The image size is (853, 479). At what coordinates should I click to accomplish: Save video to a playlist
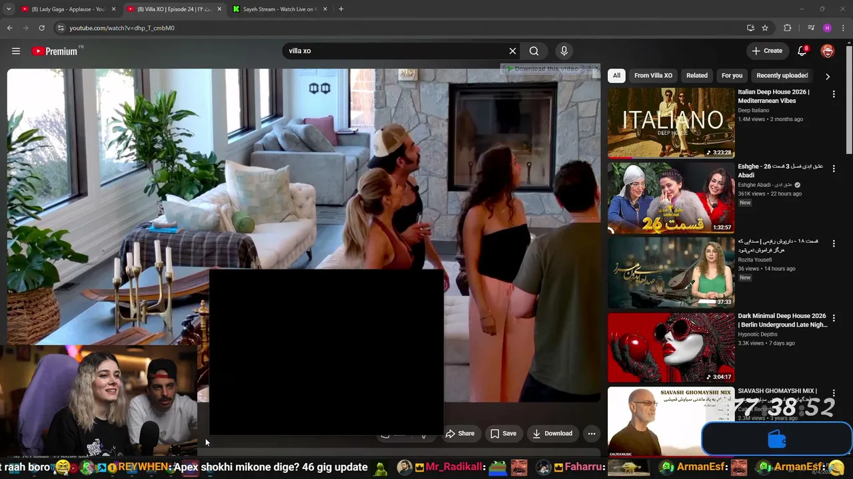click(503, 434)
